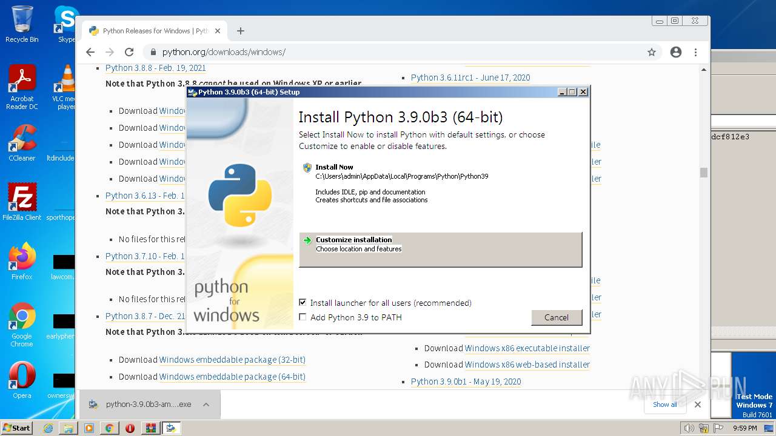Screen dimensions: 776x436
Task: Select the Python Releases for Windows tab
Action: click(155, 31)
